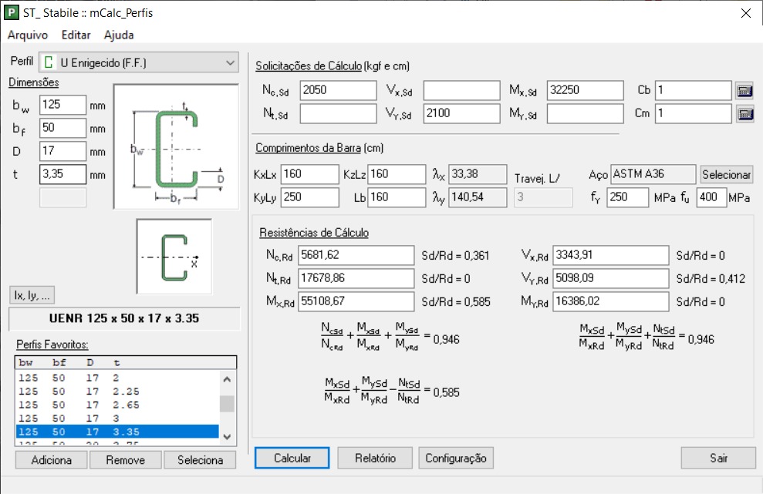This screenshot has width=763, height=494.
Task: Click the KzLz length input field
Action: coord(397,174)
